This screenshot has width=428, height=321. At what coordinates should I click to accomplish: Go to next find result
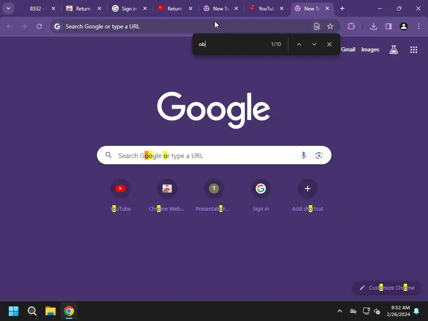coord(314,44)
